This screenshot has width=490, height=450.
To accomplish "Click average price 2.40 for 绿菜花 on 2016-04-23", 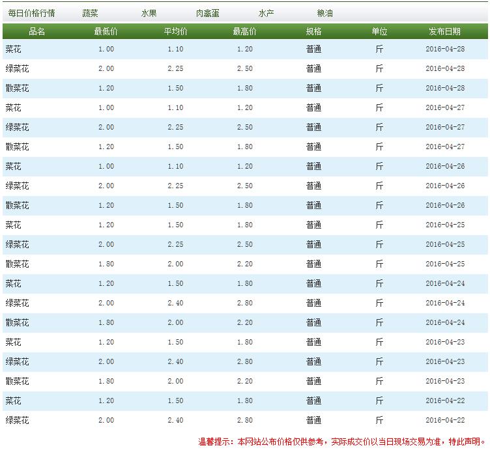I will 176,361.
